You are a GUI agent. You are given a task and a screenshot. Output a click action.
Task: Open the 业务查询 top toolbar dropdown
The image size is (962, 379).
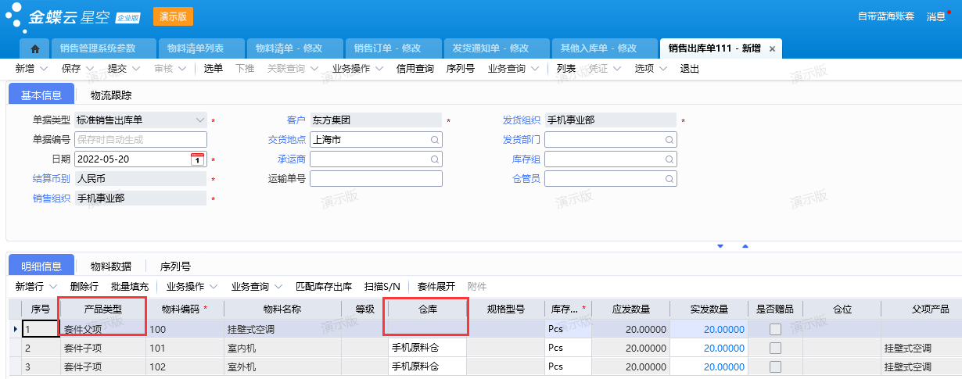click(512, 69)
